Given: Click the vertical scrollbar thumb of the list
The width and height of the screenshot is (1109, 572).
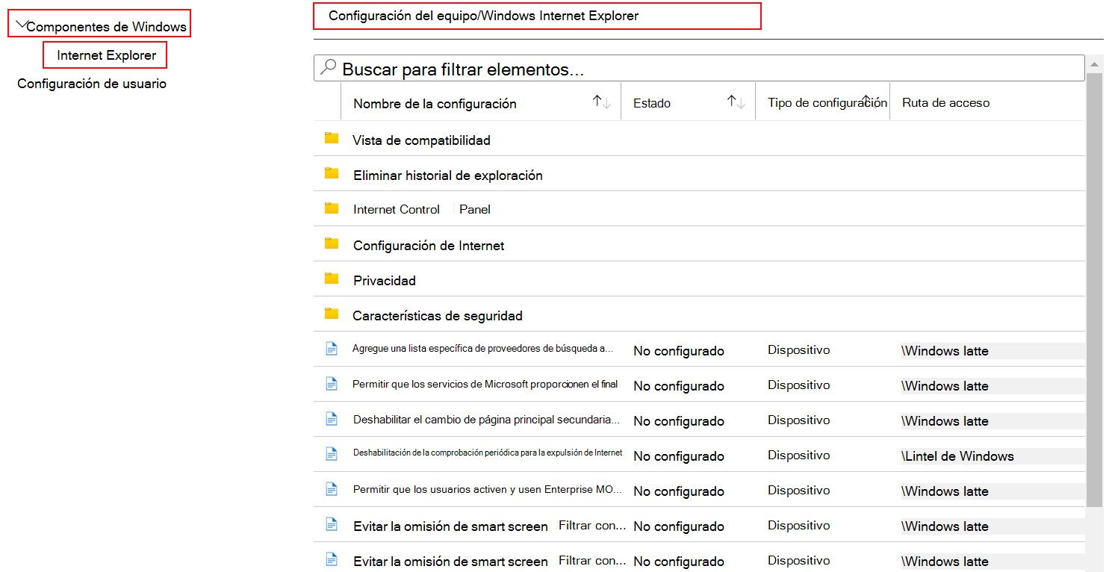Looking at the screenshot, I should pyautogui.click(x=1094, y=291).
